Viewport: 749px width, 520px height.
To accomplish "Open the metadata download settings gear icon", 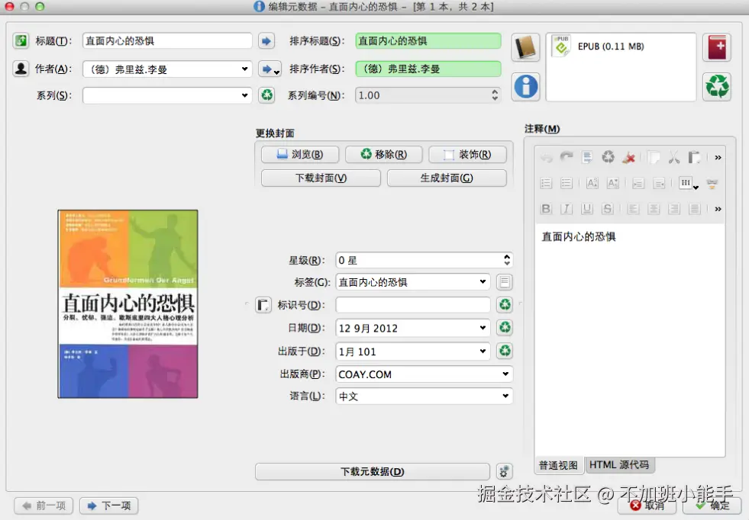I will tap(505, 471).
